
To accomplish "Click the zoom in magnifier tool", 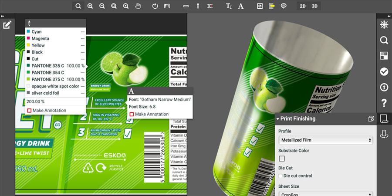I will 90,6.
